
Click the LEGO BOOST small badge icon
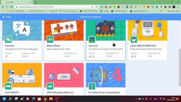pyautogui.click(x=8, y=86)
